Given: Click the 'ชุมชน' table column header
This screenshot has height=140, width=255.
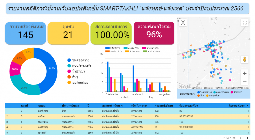Looking at the screenshot, I should click(x=42, y=106).
